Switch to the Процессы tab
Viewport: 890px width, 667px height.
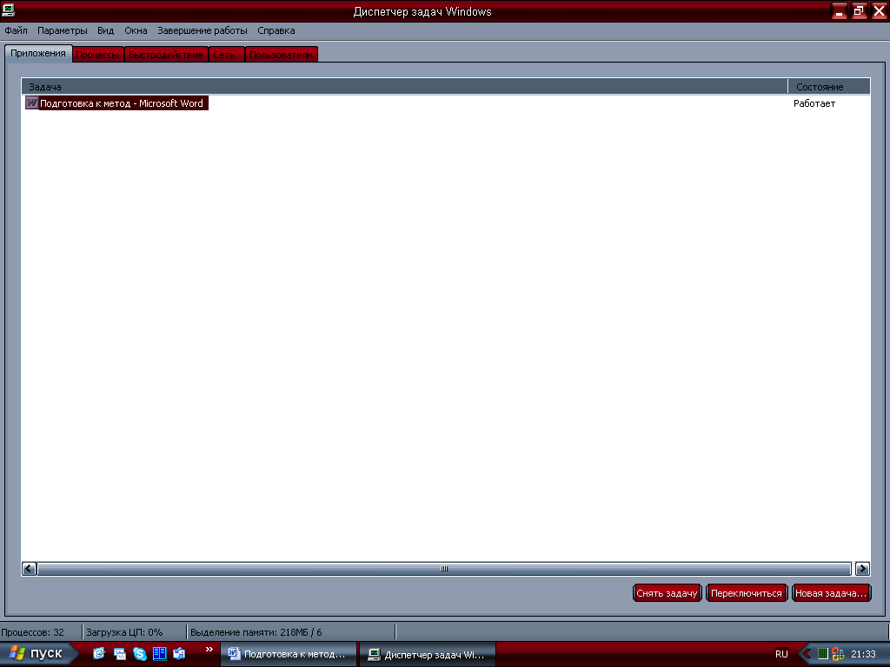[97, 55]
